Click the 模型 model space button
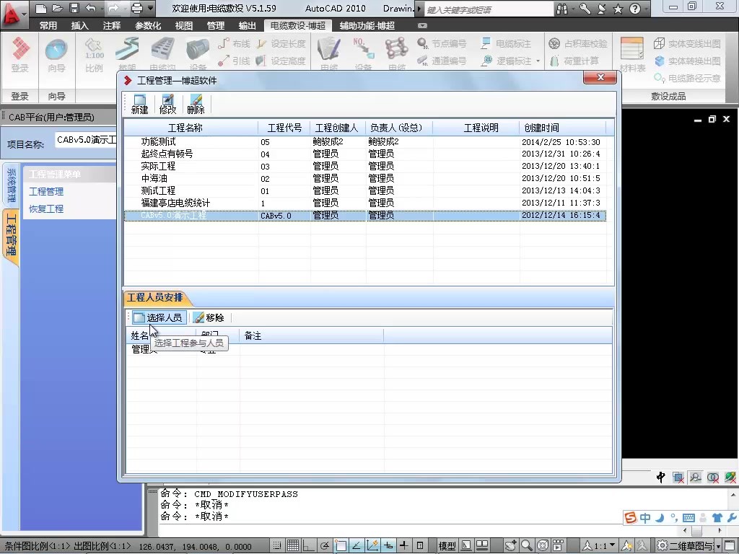The height and width of the screenshot is (554, 739). tap(447, 546)
